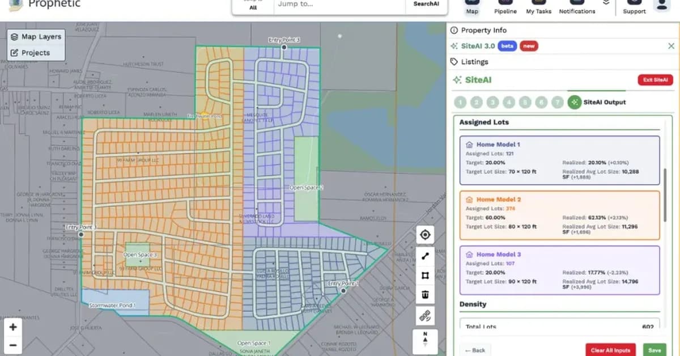Open the Map Layers panel

(36, 37)
